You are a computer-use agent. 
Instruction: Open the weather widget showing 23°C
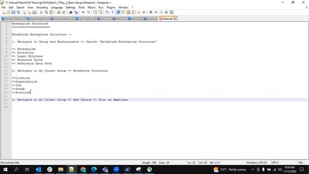pos(230,170)
